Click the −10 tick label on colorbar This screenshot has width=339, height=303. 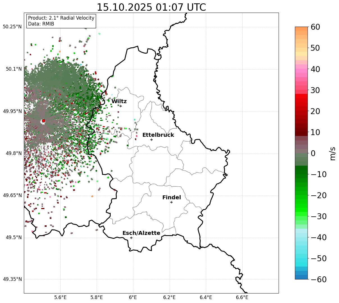(x=318, y=174)
